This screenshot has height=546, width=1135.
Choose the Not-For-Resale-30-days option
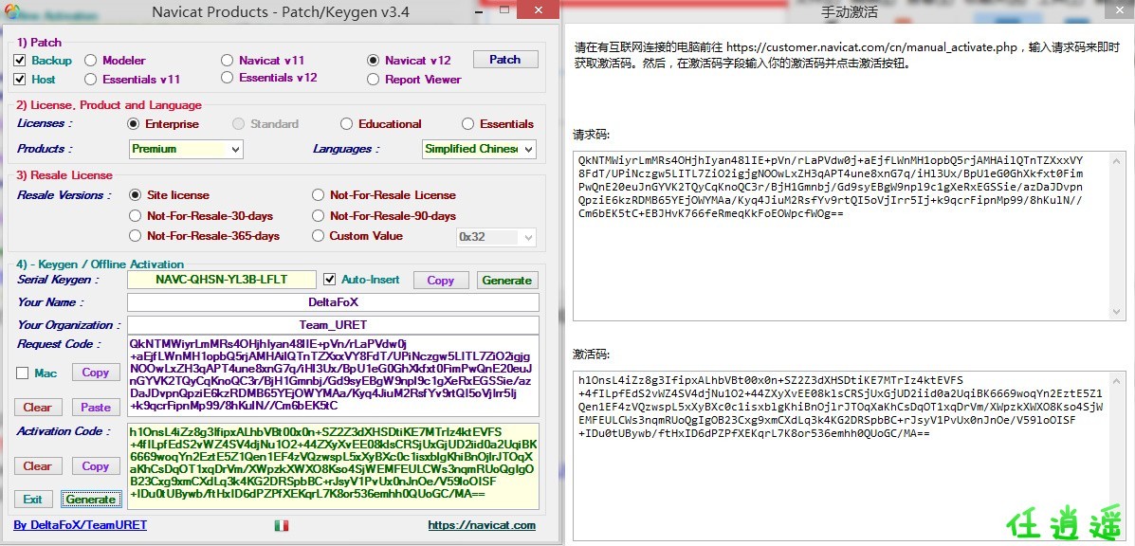(135, 215)
